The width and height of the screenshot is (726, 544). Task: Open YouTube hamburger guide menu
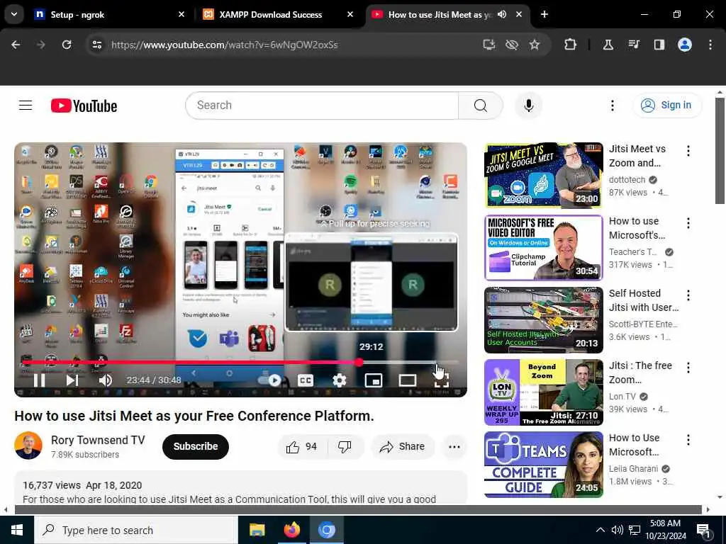(x=26, y=106)
